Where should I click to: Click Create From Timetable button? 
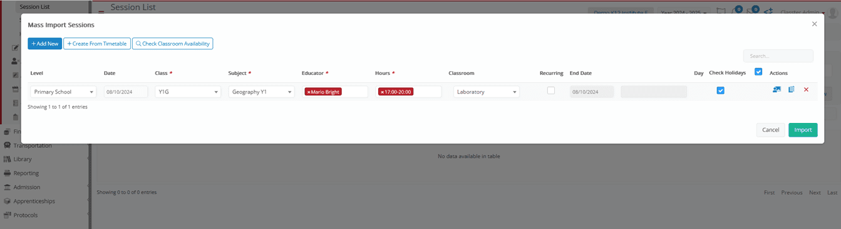click(x=97, y=44)
